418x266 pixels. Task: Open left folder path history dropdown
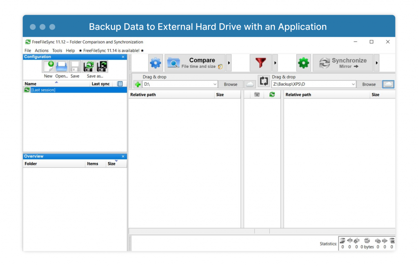click(215, 84)
